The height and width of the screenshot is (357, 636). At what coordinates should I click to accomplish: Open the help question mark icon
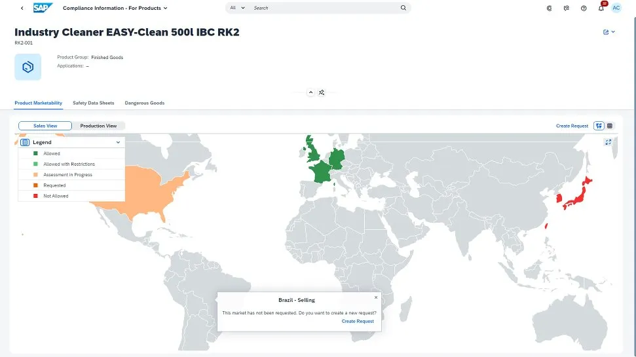click(x=584, y=9)
